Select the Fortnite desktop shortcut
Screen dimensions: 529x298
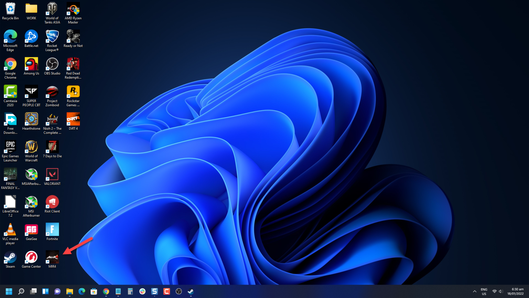coord(52,232)
